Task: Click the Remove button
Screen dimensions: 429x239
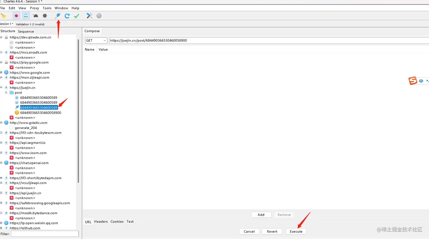Action: [284, 215]
